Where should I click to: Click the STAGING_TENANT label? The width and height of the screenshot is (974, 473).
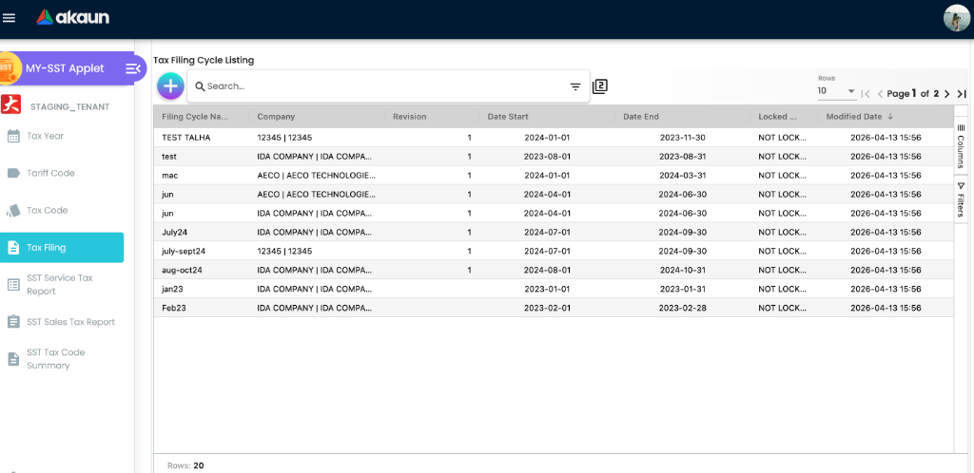point(69,106)
